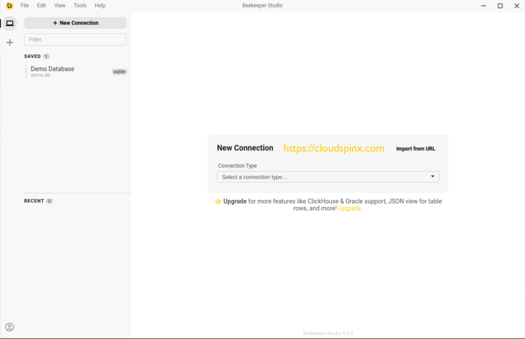Click the sqlite badge next to Demo Database
The width and height of the screenshot is (525, 339).
(119, 72)
